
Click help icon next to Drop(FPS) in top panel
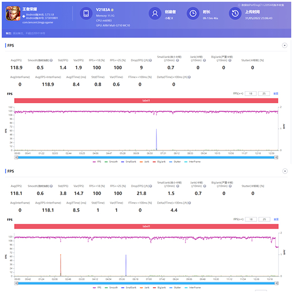[149, 60]
